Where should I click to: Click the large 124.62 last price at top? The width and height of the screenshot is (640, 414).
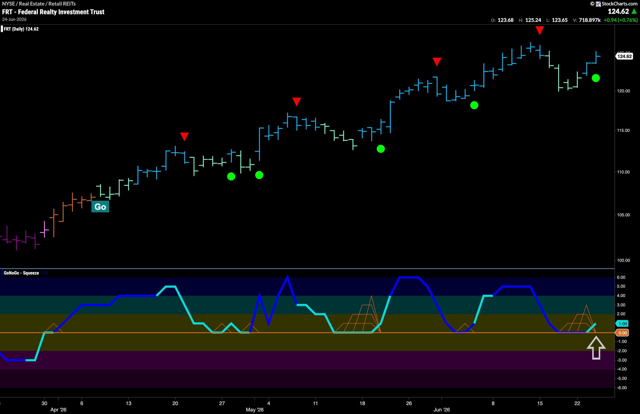coord(618,11)
